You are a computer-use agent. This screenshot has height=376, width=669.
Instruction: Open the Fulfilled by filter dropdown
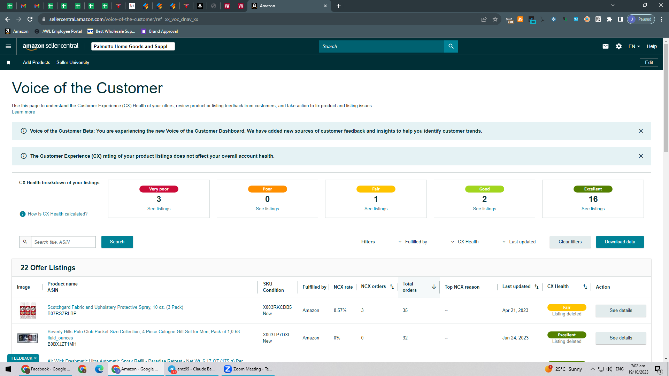[x=413, y=242]
